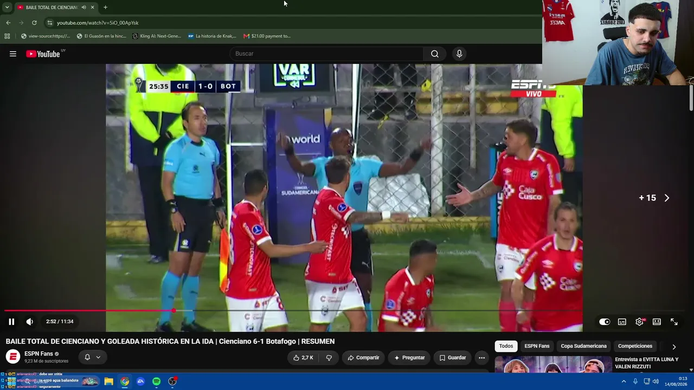Toggle the notification bell for ESPN Fans
Image resolution: width=694 pixels, height=390 pixels.
[x=92, y=357]
